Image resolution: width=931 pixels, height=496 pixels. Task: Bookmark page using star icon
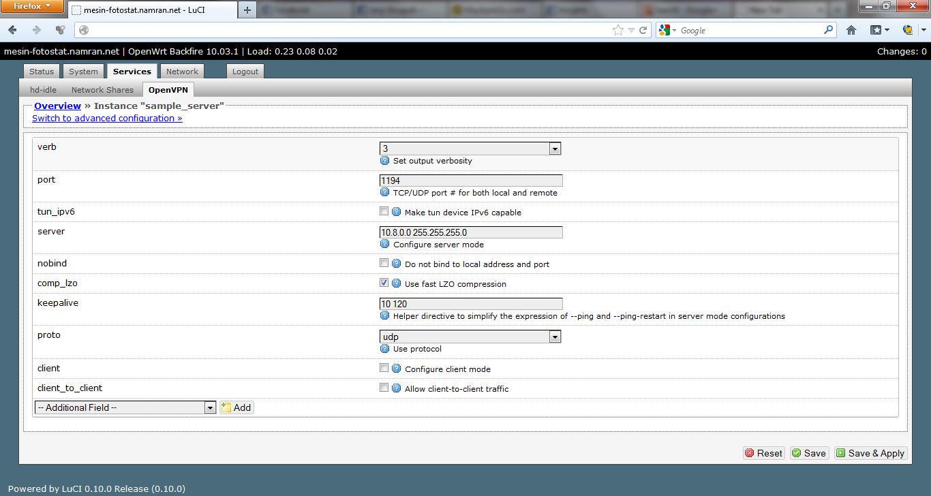pyautogui.click(x=617, y=30)
